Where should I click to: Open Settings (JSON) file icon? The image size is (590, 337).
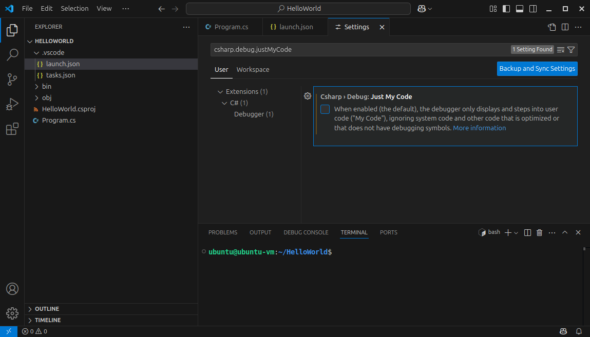coord(551,27)
